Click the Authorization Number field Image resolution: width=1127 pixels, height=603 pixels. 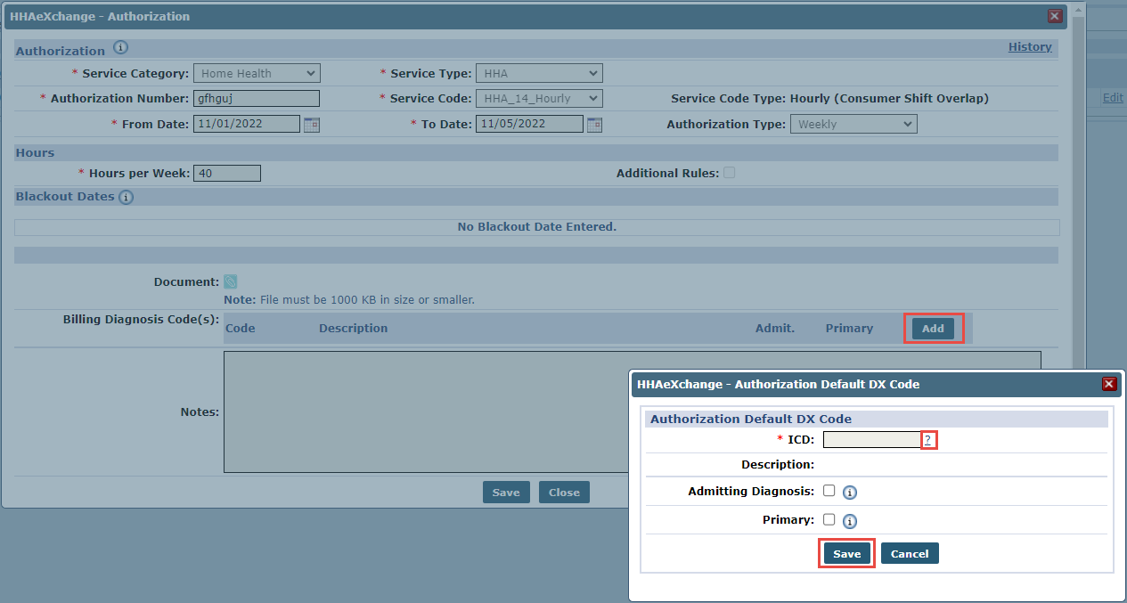(257, 98)
